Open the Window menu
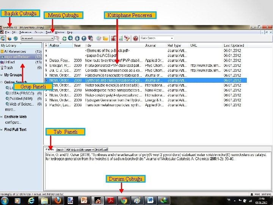 click(60, 32)
